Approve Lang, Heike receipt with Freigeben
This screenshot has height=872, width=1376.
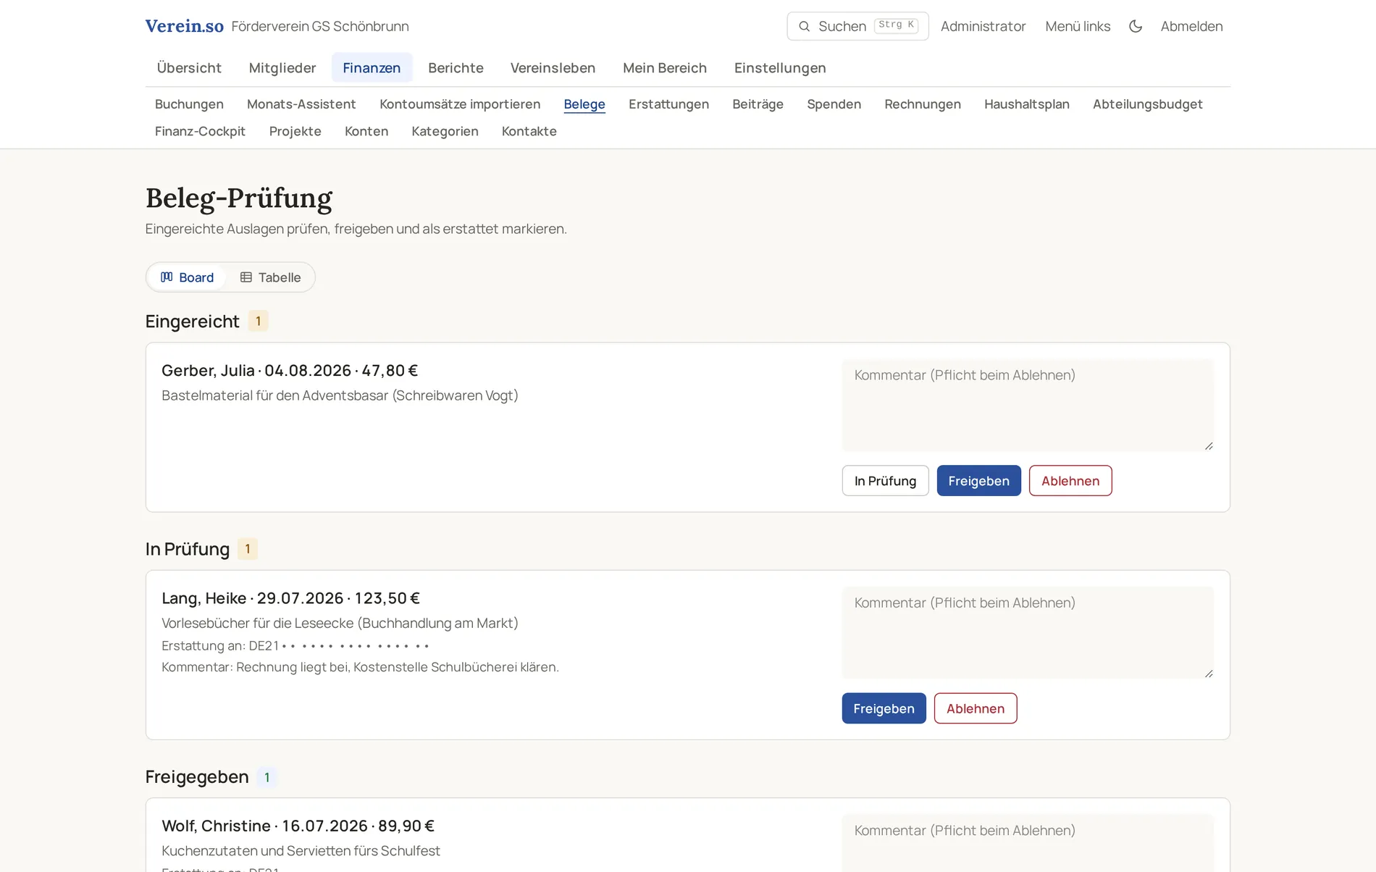pos(884,708)
